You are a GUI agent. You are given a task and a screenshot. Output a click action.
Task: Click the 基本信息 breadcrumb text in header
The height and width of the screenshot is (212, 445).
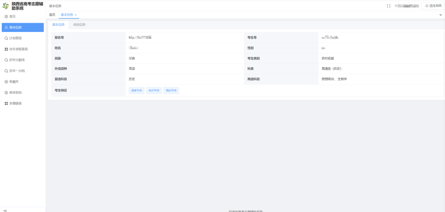pyautogui.click(x=55, y=6)
